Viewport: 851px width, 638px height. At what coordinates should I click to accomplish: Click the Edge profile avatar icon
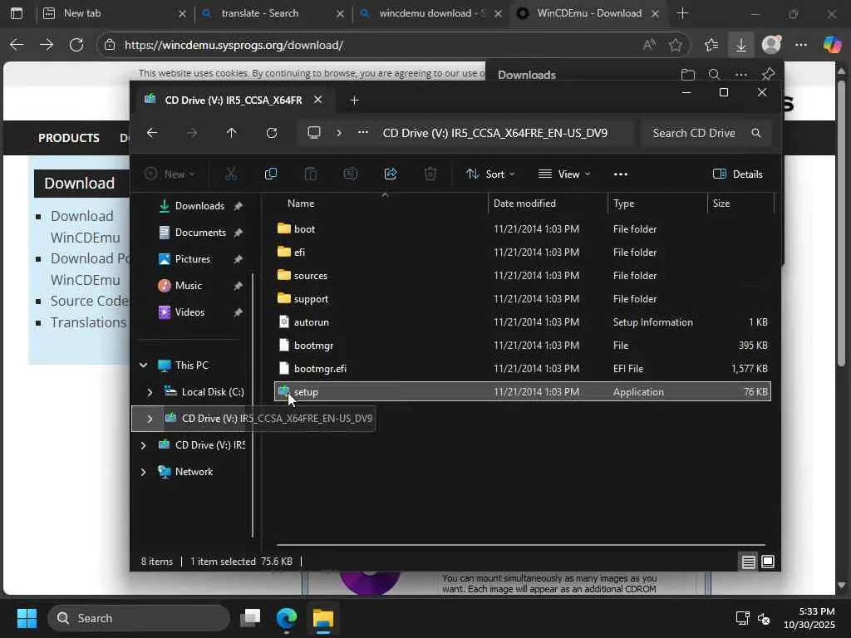tap(771, 45)
